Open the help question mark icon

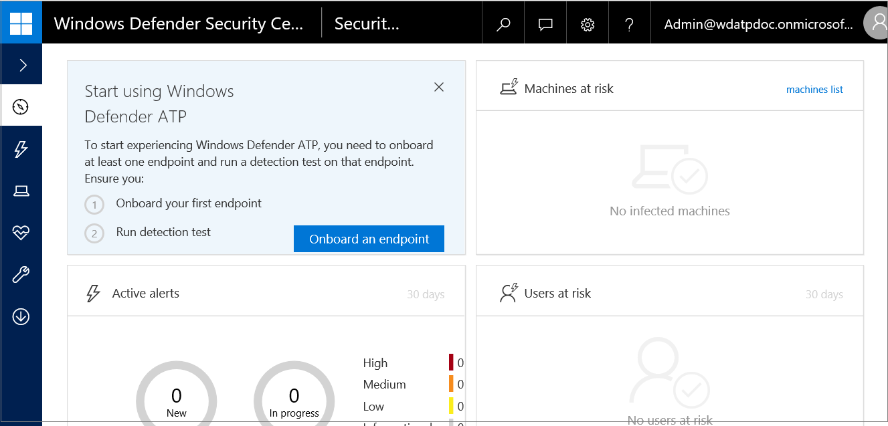point(629,25)
